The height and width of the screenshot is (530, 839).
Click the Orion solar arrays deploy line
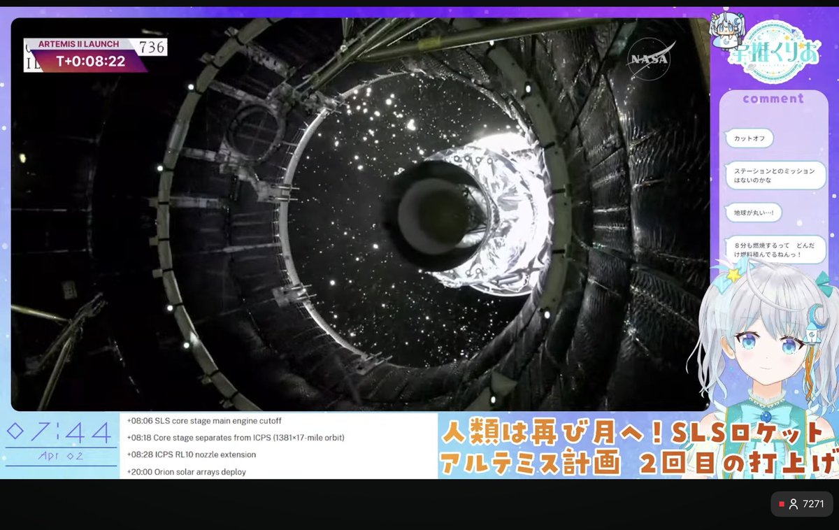click(187, 472)
